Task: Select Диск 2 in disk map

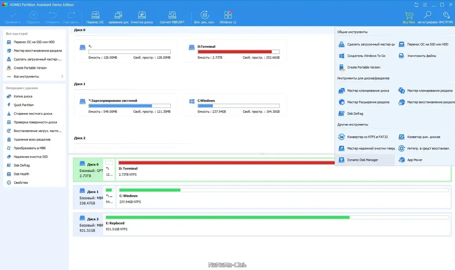Action: (x=89, y=224)
